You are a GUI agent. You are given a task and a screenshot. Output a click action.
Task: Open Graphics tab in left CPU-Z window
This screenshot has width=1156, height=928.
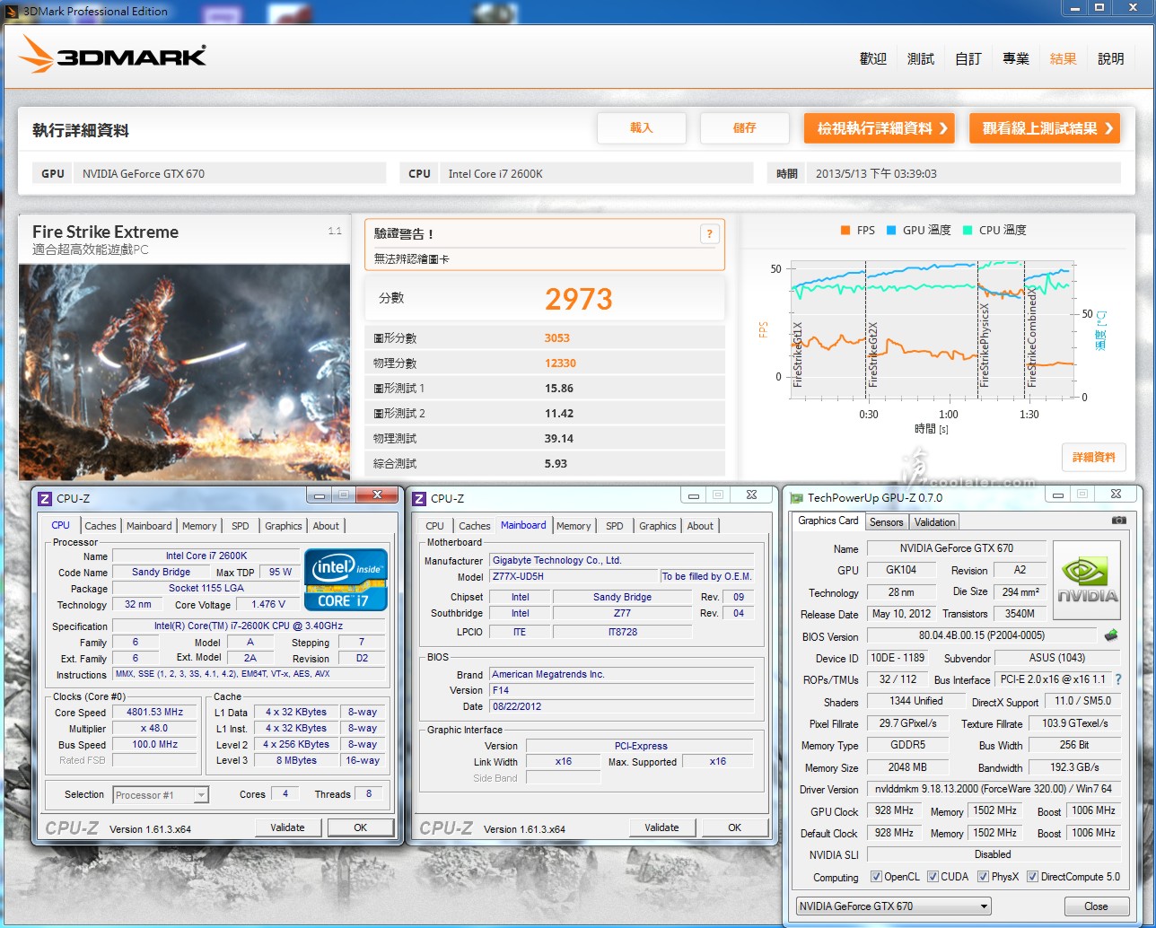284,526
